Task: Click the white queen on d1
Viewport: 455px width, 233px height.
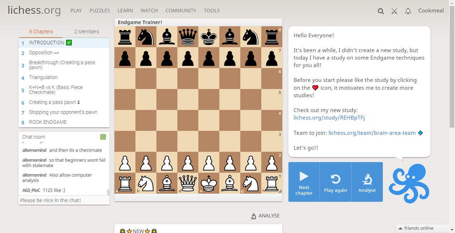Action: tap(188, 183)
